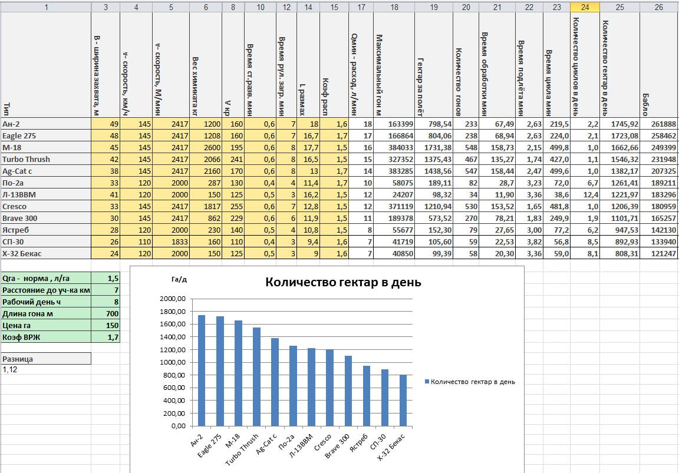Click cell 'М-18' in the type column
679x473 pixels.
[46, 148]
